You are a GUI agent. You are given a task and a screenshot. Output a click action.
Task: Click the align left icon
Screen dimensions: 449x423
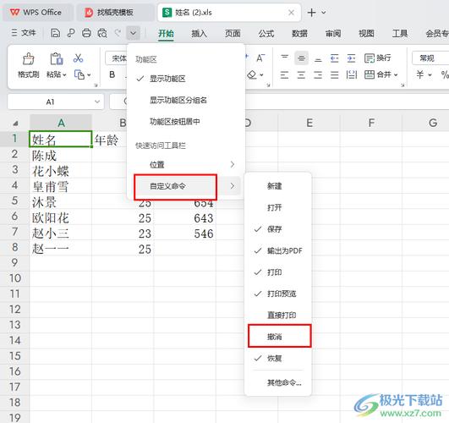pos(284,75)
